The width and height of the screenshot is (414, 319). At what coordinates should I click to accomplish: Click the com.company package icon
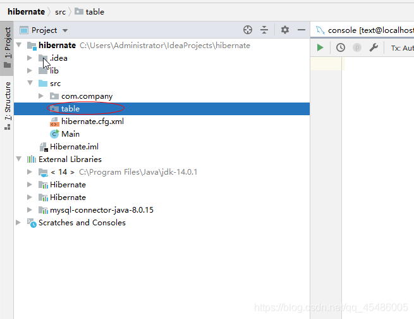click(54, 96)
